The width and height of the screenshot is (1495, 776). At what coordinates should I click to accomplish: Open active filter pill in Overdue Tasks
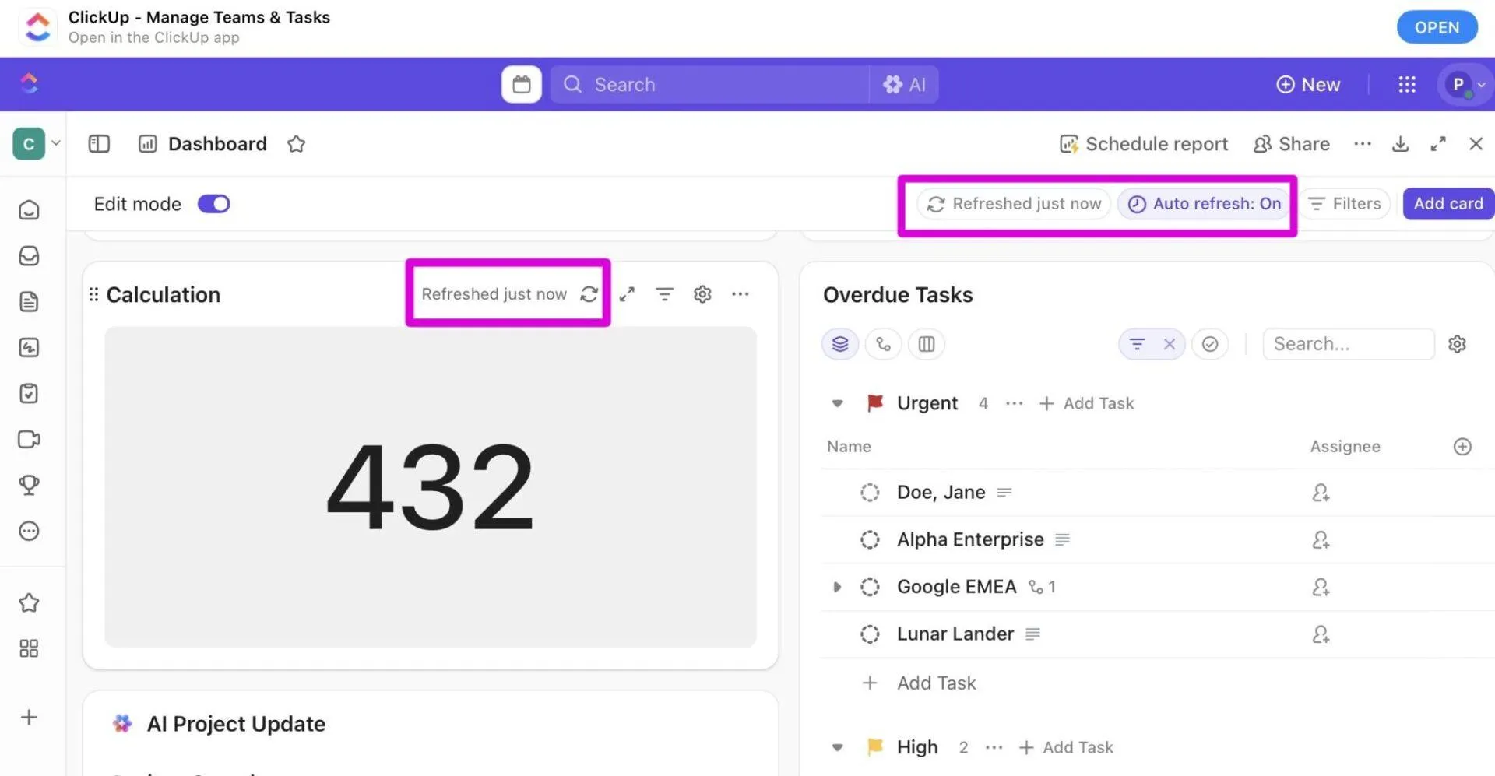point(1138,344)
